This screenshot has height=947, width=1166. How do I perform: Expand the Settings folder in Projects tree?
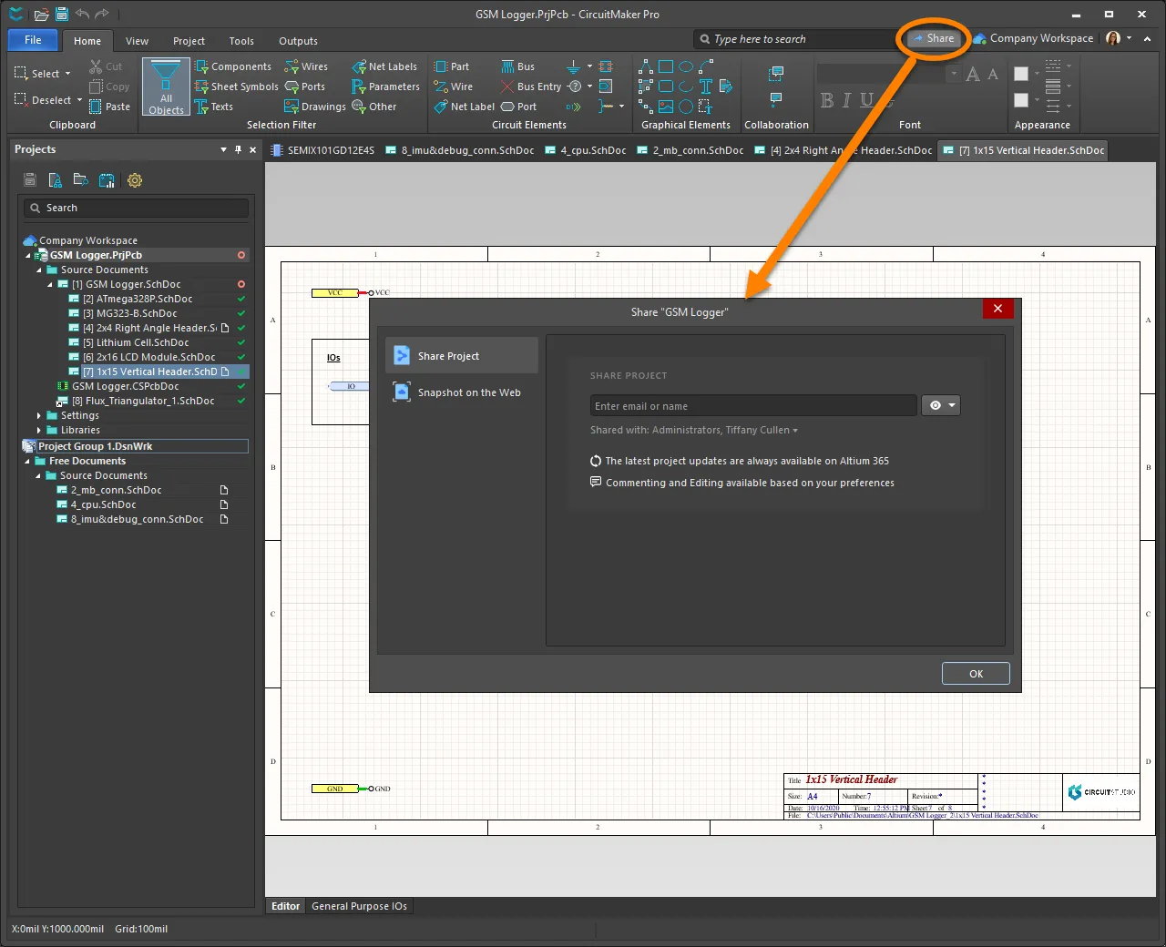39,416
